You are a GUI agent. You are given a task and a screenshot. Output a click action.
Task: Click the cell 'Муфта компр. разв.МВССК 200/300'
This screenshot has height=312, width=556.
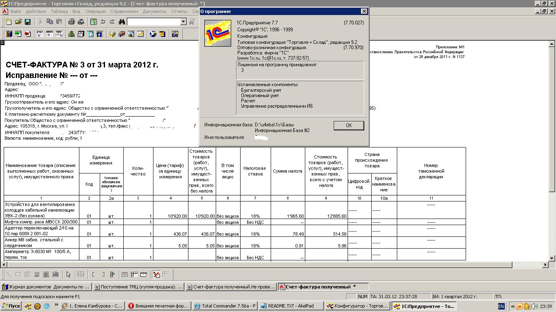click(x=42, y=222)
